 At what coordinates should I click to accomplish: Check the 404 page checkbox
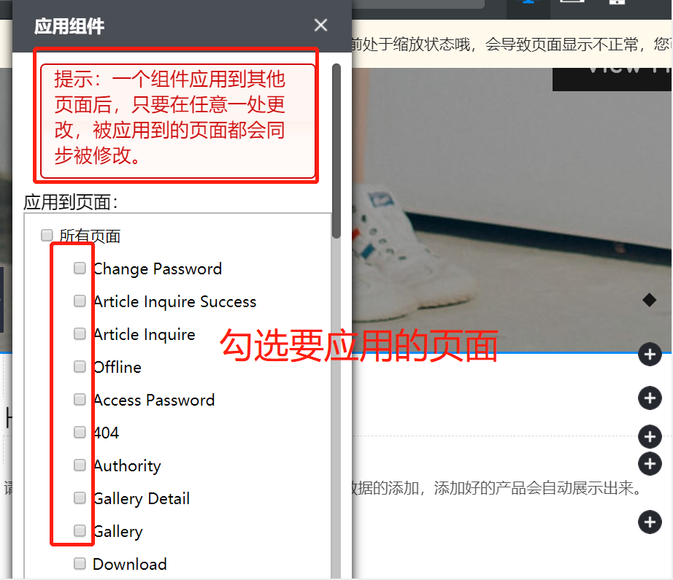(80, 432)
